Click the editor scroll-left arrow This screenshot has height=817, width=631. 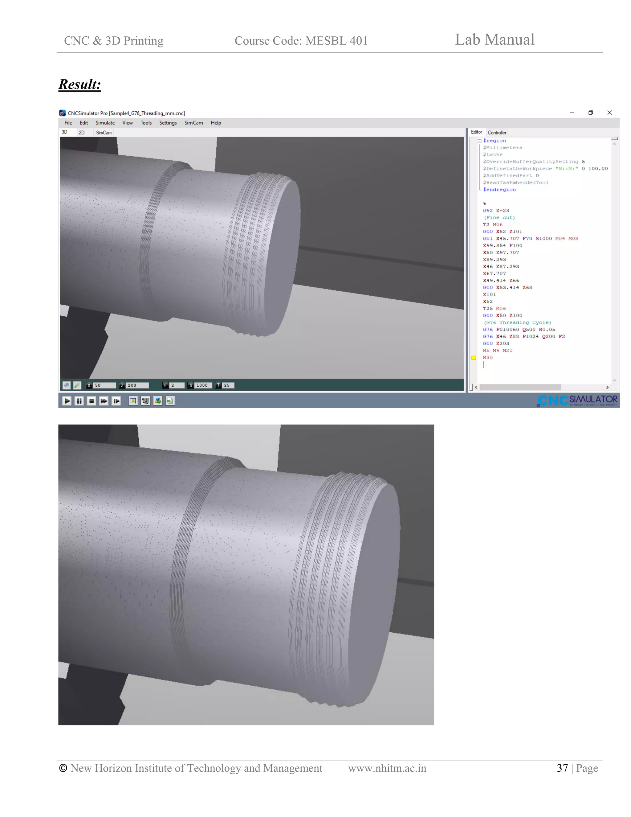coord(476,387)
